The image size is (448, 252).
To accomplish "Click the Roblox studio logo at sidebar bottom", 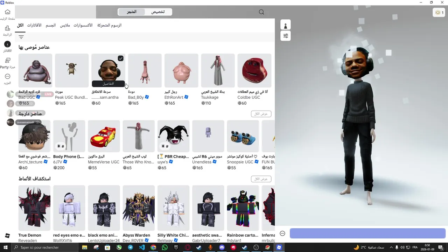I will (x=7, y=236).
